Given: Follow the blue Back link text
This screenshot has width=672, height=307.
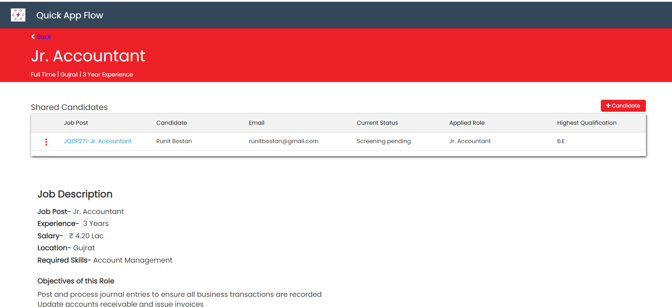Looking at the screenshot, I should coord(44,37).
